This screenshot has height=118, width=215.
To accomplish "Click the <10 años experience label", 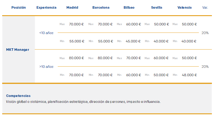I will (x=46, y=33).
